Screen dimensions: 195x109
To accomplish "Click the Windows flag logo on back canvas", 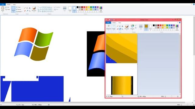I will pyautogui.click(x=34, y=44).
